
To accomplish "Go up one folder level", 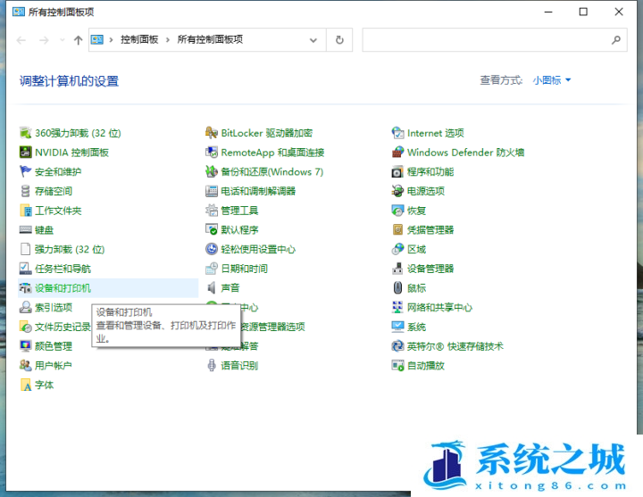I will pyautogui.click(x=78, y=40).
